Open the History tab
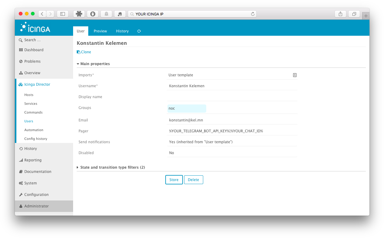The width and height of the screenshot is (384, 238). (x=122, y=31)
